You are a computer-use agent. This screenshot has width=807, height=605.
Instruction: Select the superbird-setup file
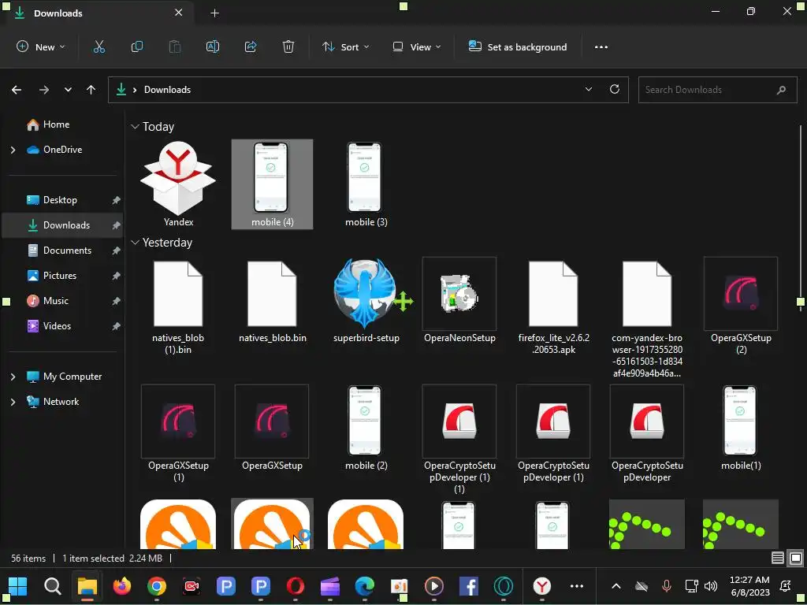(x=366, y=300)
